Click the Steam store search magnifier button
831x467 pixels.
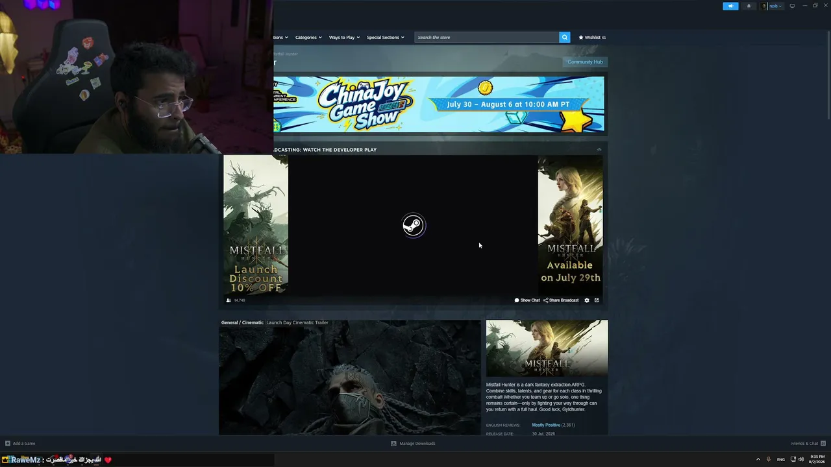pyautogui.click(x=565, y=38)
